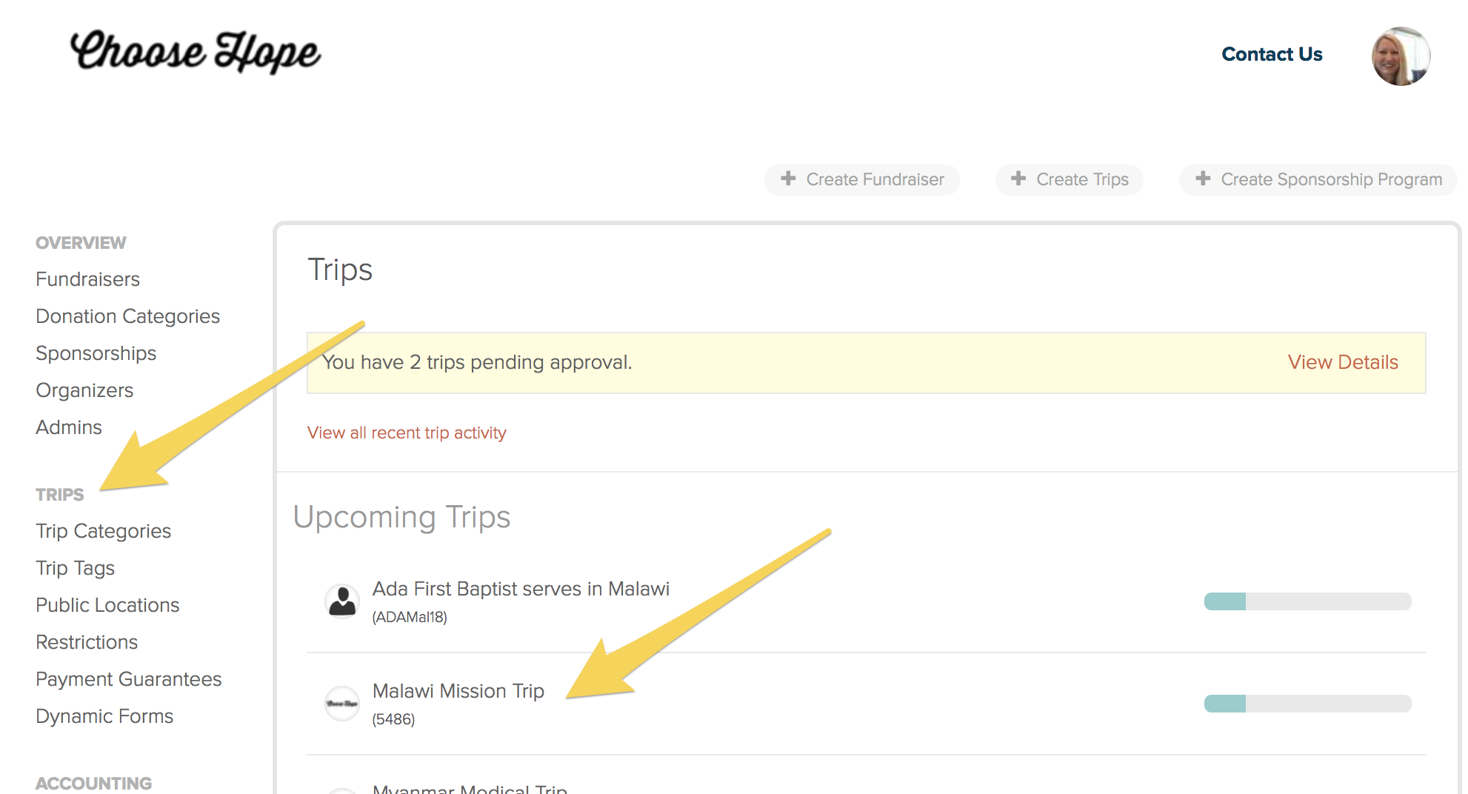Click the Create Sponsorship Program button
Image resolution: width=1468 pixels, height=794 pixels.
pos(1318,179)
